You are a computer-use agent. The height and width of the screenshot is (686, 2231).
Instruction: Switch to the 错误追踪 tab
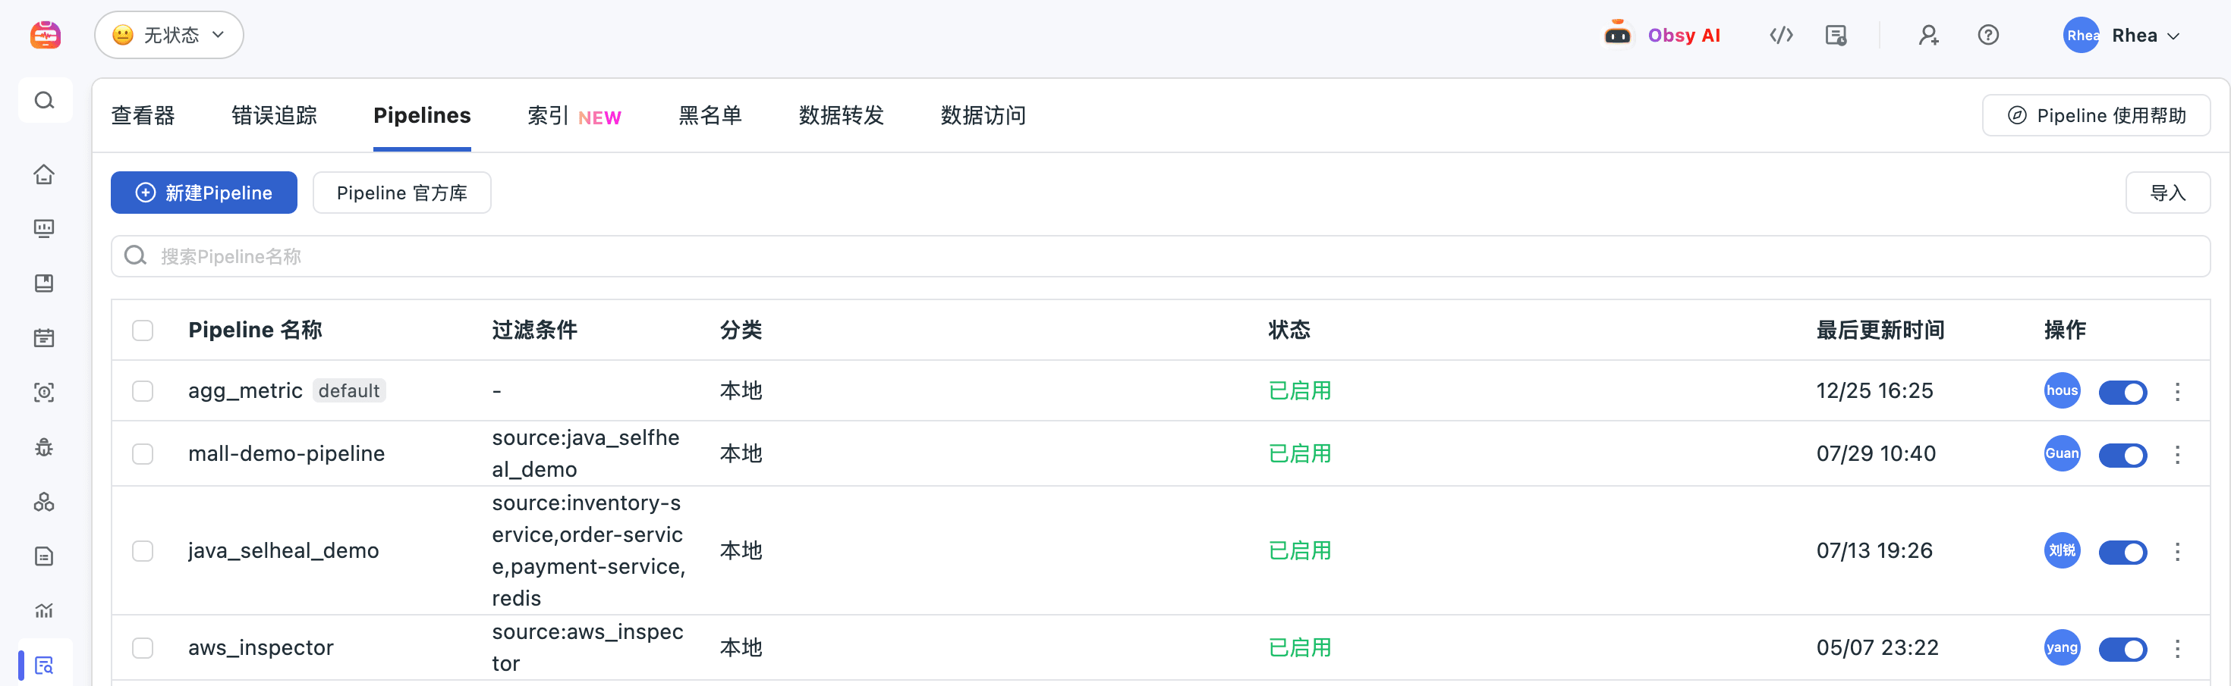274,115
